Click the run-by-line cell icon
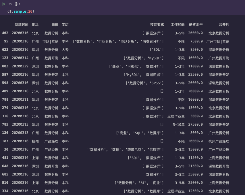245x195 pixels. pos(18,4)
